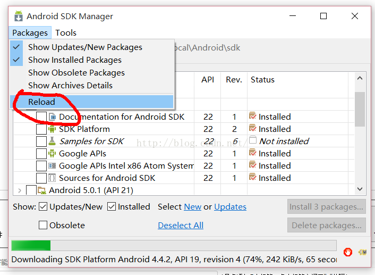Click the Updates link
The width and height of the screenshot is (375, 275).
pos(230,207)
